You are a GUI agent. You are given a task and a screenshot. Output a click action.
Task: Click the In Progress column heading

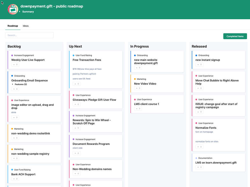click(x=139, y=46)
